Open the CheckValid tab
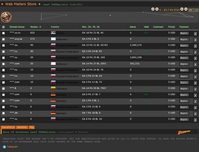 coord(8,127)
